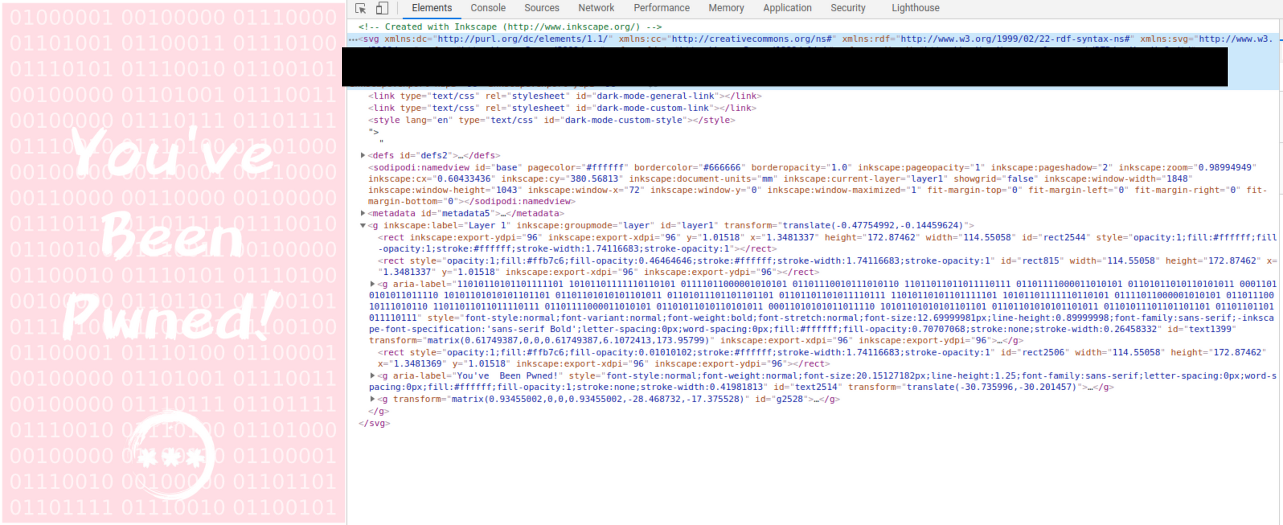Open the Sources tab
The image size is (1283, 525).
pos(541,8)
